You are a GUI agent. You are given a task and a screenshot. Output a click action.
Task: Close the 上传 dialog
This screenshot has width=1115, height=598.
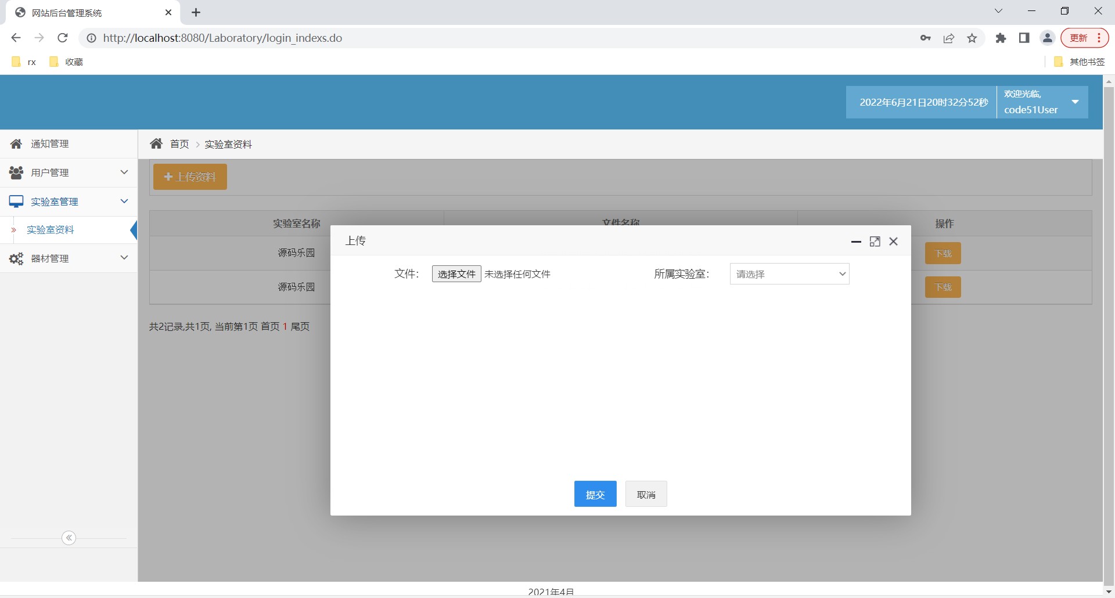(894, 242)
